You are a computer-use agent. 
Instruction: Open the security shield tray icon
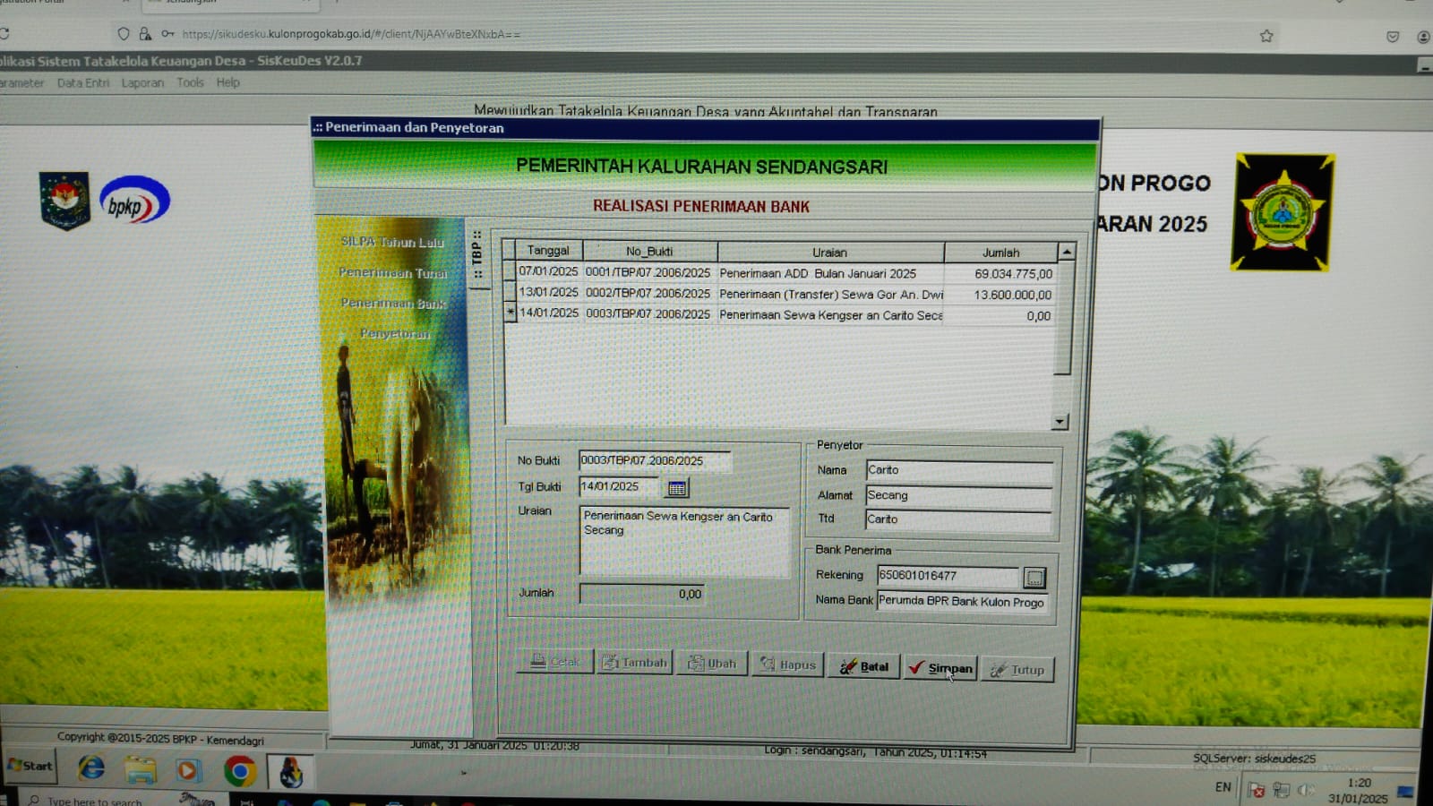tap(1257, 790)
